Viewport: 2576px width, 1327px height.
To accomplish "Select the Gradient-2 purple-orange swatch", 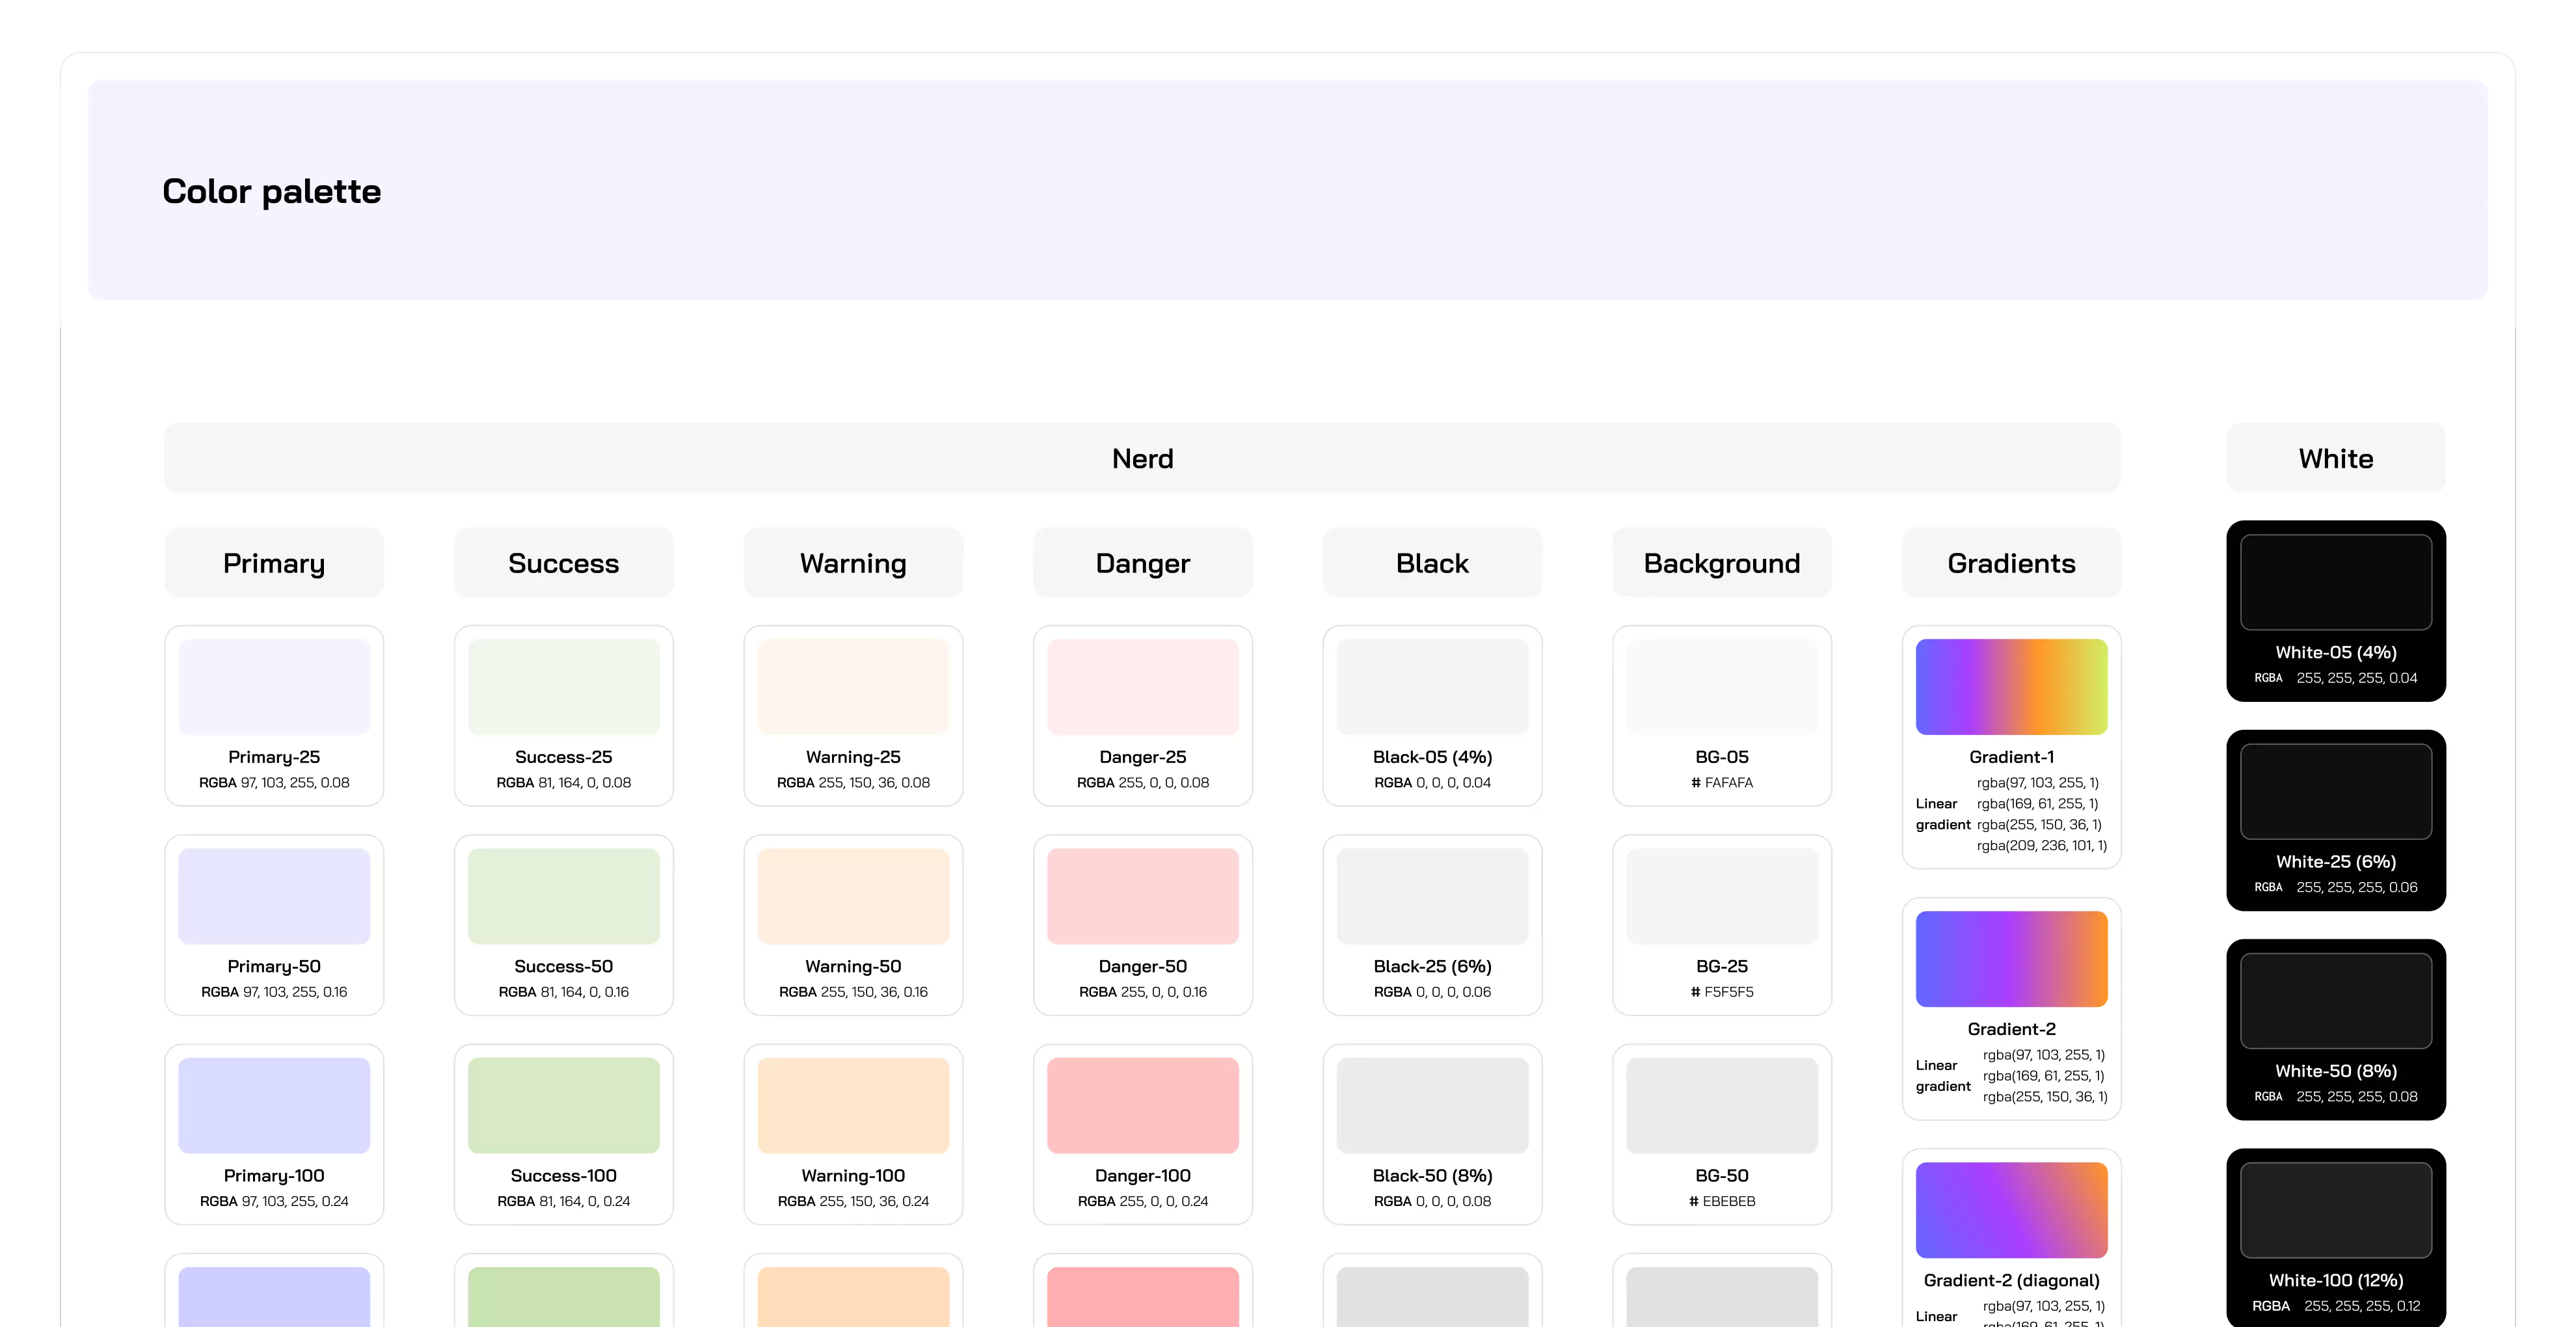I will tap(2011, 958).
